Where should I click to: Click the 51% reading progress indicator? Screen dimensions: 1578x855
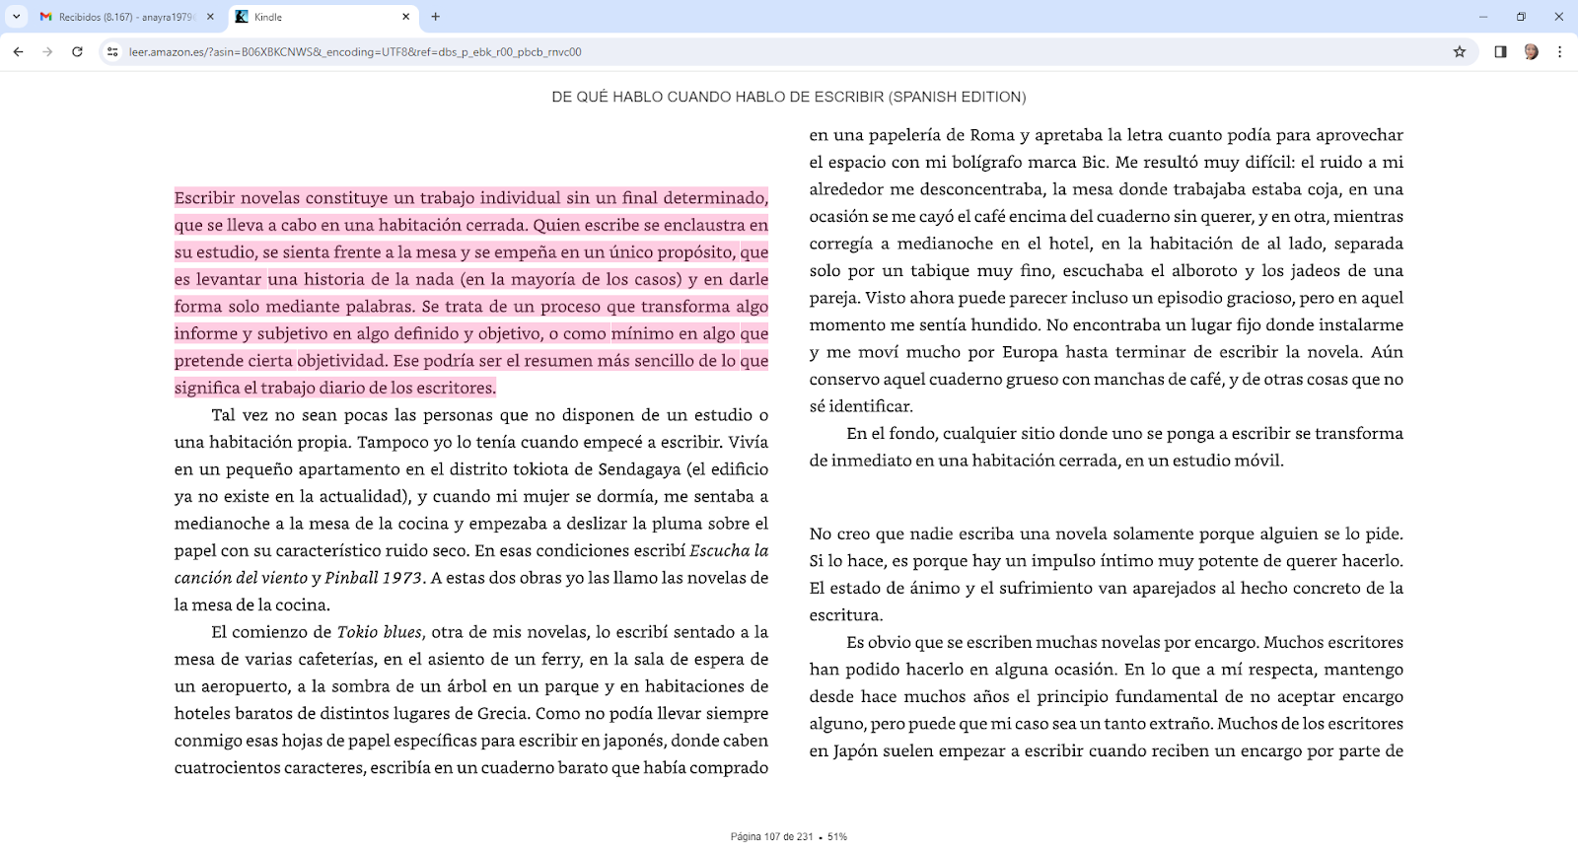[x=837, y=836]
